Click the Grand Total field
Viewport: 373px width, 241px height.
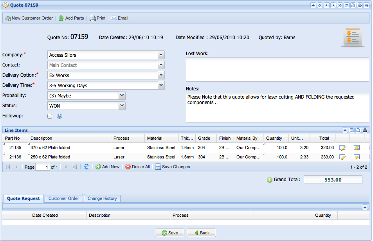coord(333,180)
